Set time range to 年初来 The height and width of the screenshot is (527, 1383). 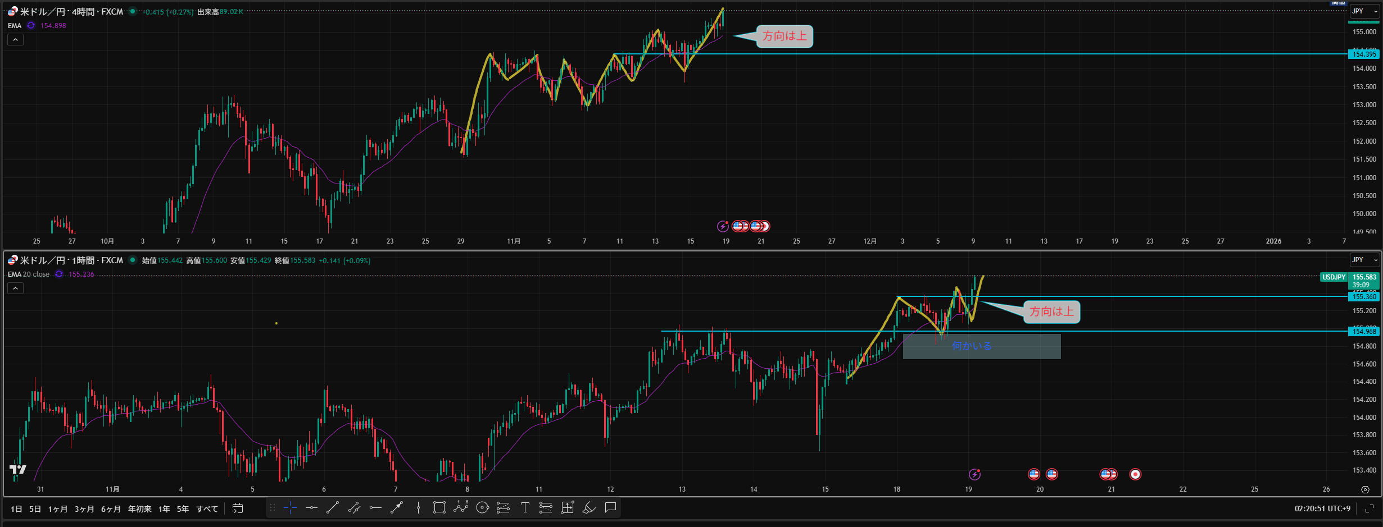[139, 509]
